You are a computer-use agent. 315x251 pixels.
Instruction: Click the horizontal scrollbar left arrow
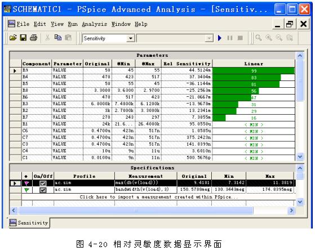(14, 210)
